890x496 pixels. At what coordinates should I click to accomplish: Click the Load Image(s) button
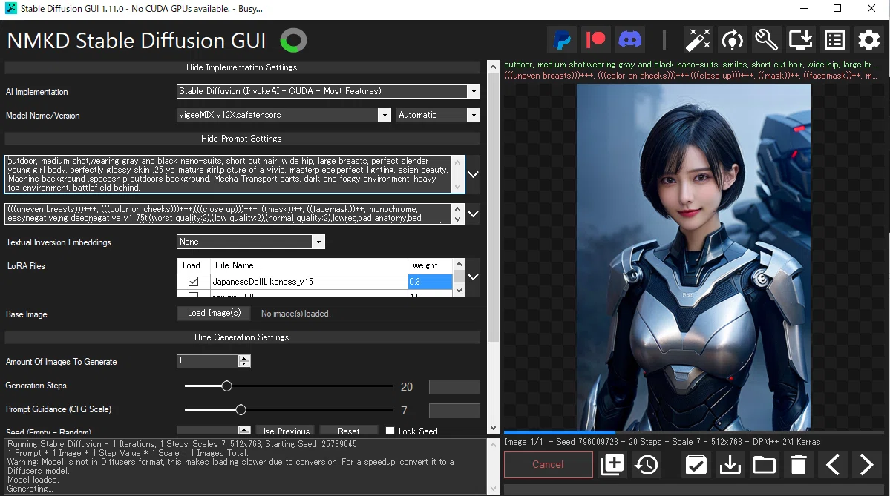tap(215, 313)
